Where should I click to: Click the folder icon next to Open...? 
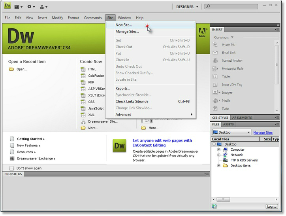11,69
